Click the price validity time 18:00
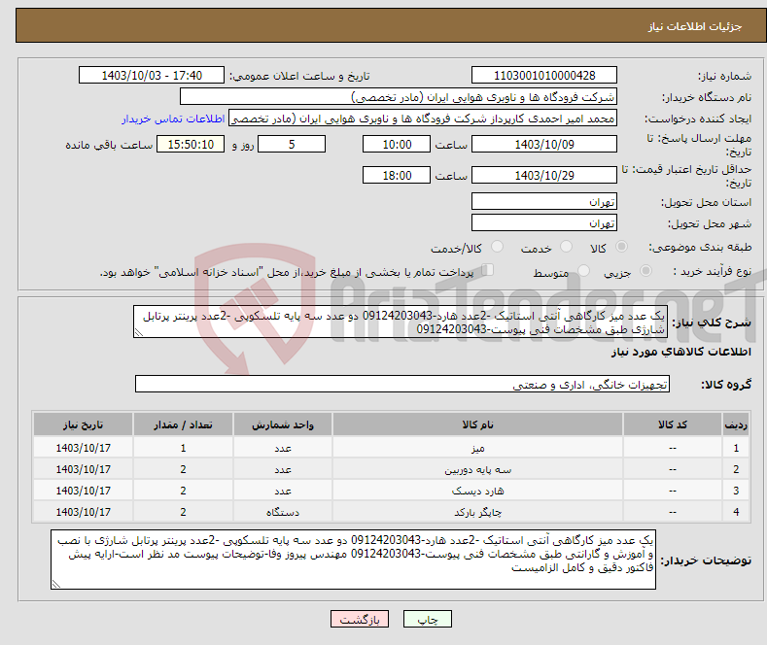This screenshot has width=767, height=645. 397,175
